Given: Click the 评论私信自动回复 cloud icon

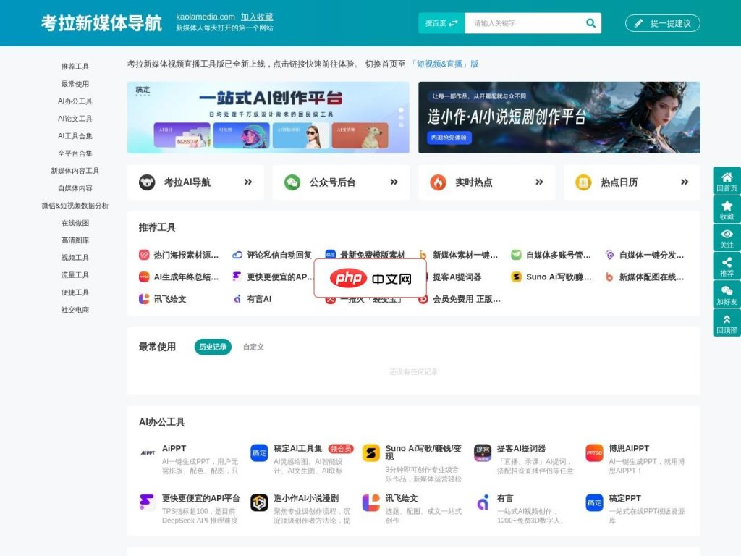Looking at the screenshot, I should click(237, 255).
